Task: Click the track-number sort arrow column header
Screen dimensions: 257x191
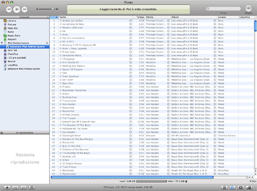Action: point(54,17)
